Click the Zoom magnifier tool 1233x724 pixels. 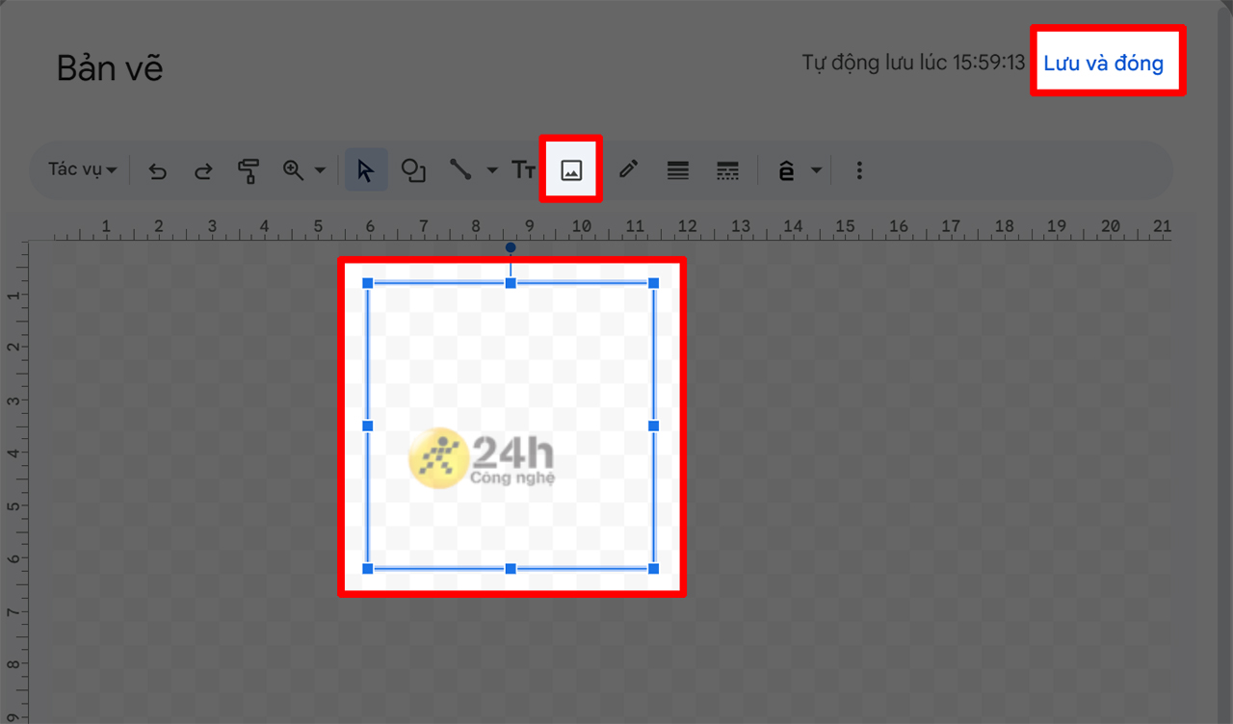click(x=293, y=170)
